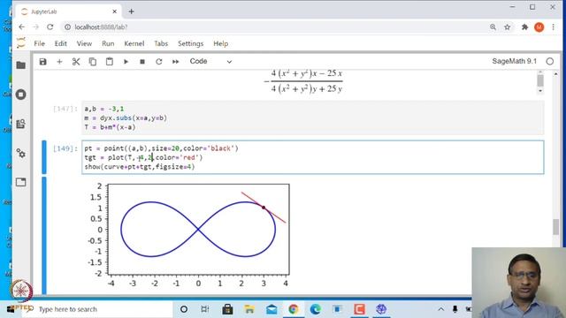Screen dimensions: 566x318
Task: Cut selected cell with scissors icon
Action: (76, 61)
